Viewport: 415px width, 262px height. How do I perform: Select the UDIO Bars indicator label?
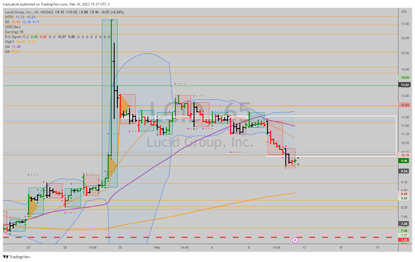[x=13, y=27]
